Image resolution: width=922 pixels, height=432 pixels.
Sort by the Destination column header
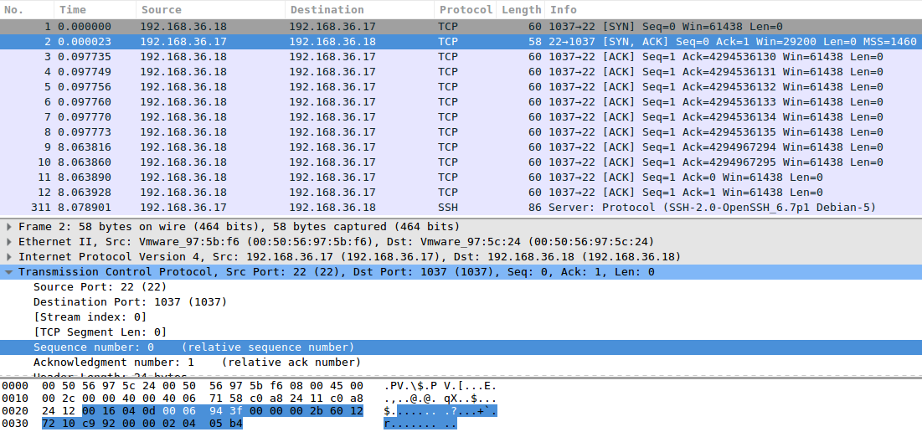327,9
